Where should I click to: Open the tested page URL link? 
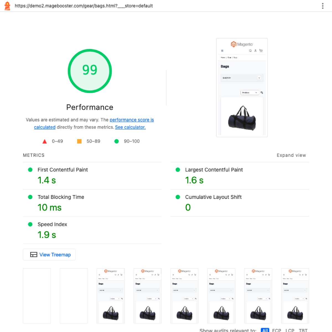84,6
